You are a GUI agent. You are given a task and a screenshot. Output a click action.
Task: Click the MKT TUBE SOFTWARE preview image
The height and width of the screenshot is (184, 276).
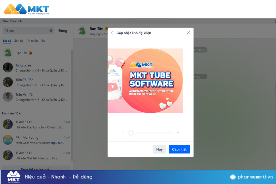(x=145, y=81)
